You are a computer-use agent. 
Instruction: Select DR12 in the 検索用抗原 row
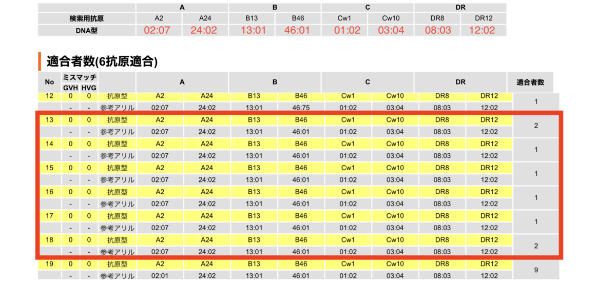point(484,18)
